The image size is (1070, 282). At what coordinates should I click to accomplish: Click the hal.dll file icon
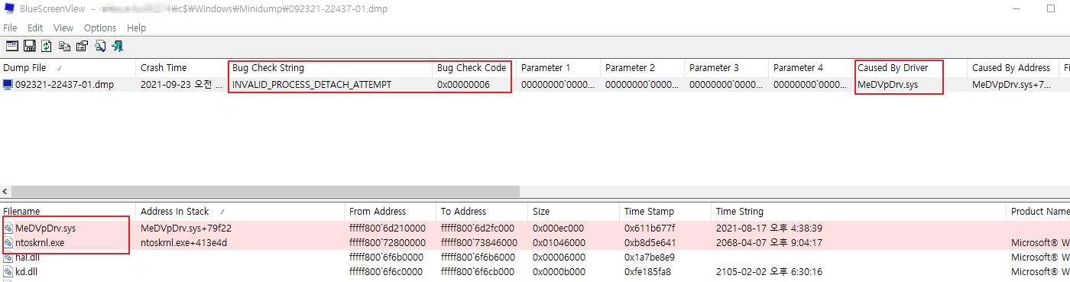(8, 258)
